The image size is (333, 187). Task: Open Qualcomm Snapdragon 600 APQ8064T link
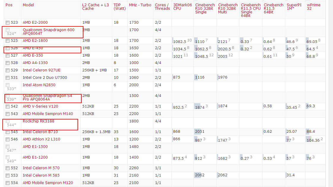point(49,32)
